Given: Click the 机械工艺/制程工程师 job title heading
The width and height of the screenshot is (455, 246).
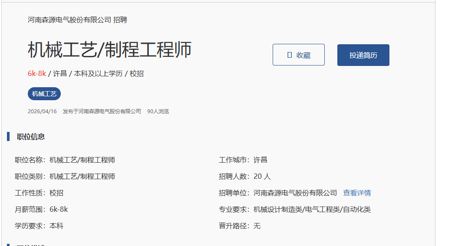Looking at the screenshot, I should (109, 50).
